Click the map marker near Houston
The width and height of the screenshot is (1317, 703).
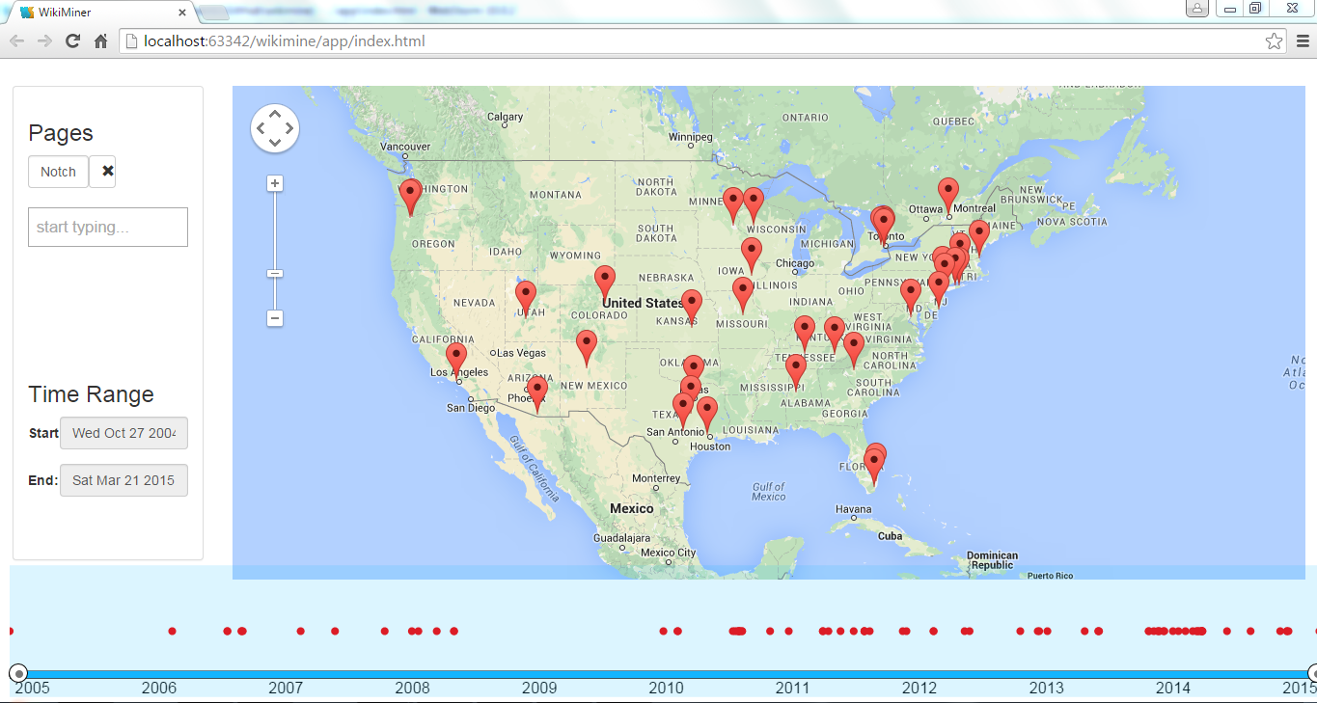(x=707, y=416)
